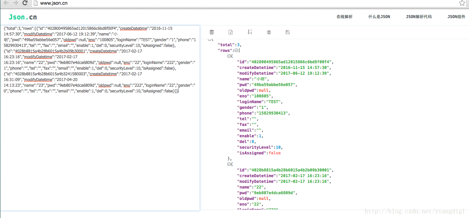Reload the page with the refresh icon
The width and height of the screenshot is (469, 218).
pyautogui.click(x=25, y=3)
